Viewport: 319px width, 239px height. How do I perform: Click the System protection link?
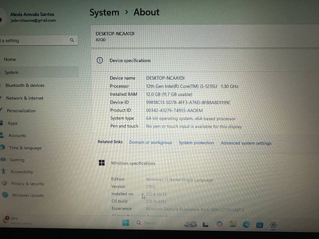point(196,143)
